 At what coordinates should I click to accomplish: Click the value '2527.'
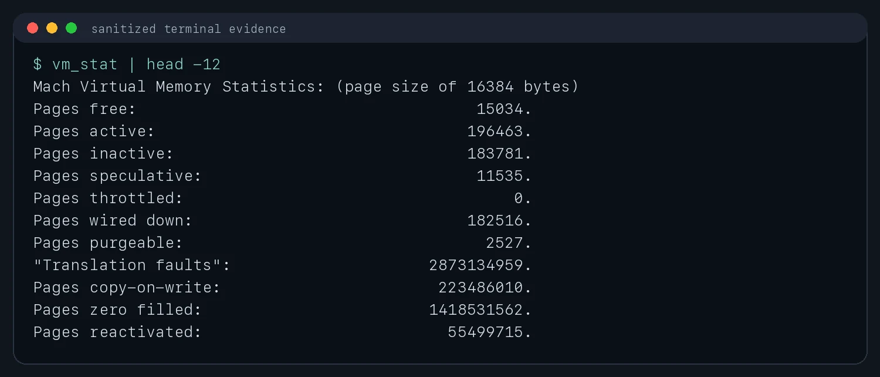click(509, 243)
